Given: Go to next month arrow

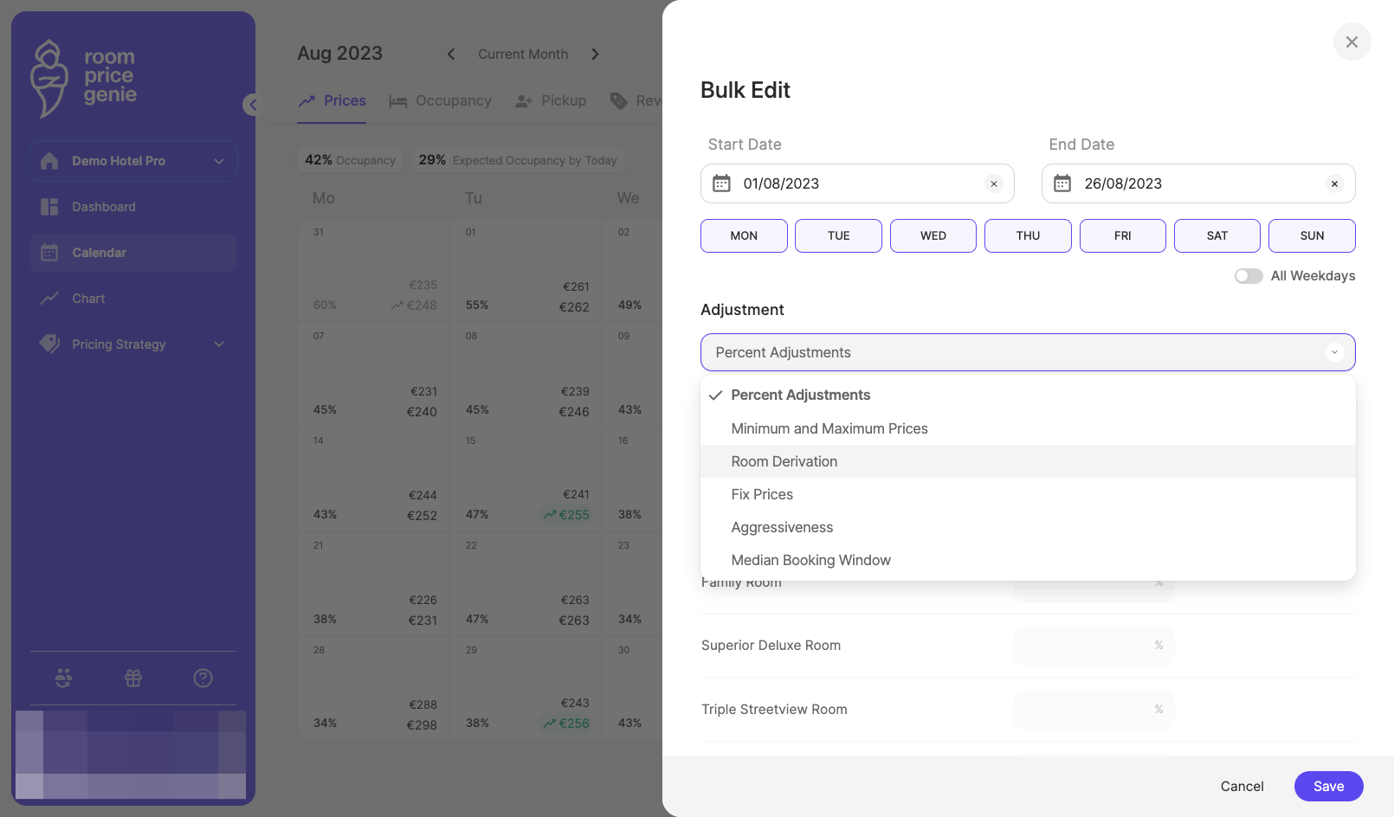Looking at the screenshot, I should pos(595,54).
